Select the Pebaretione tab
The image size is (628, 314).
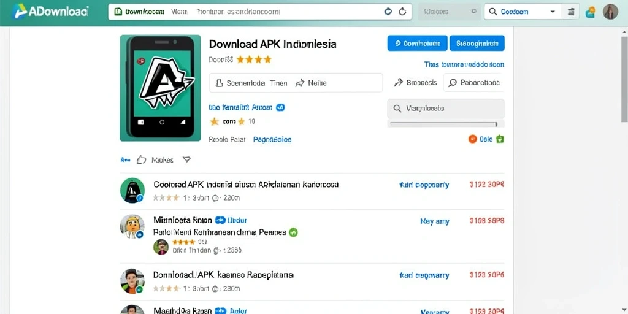tap(474, 83)
